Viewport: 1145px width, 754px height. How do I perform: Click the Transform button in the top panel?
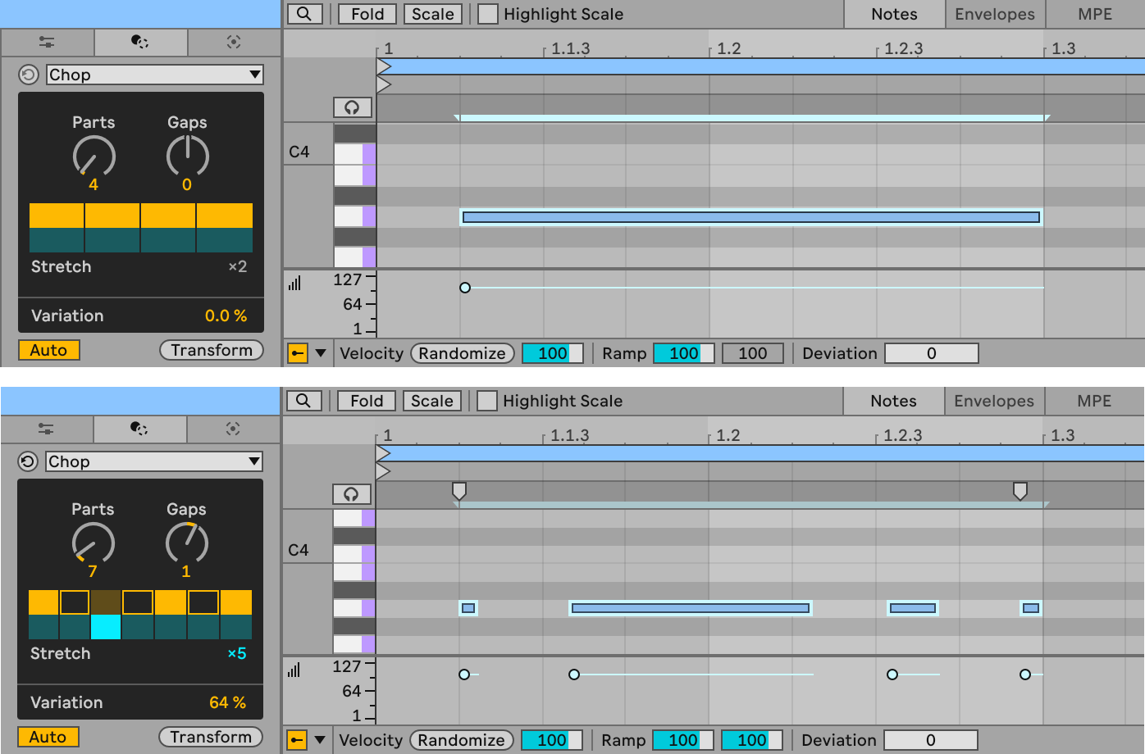(x=212, y=350)
